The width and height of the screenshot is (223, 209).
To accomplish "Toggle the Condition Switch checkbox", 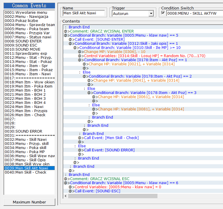I will [163, 13].
